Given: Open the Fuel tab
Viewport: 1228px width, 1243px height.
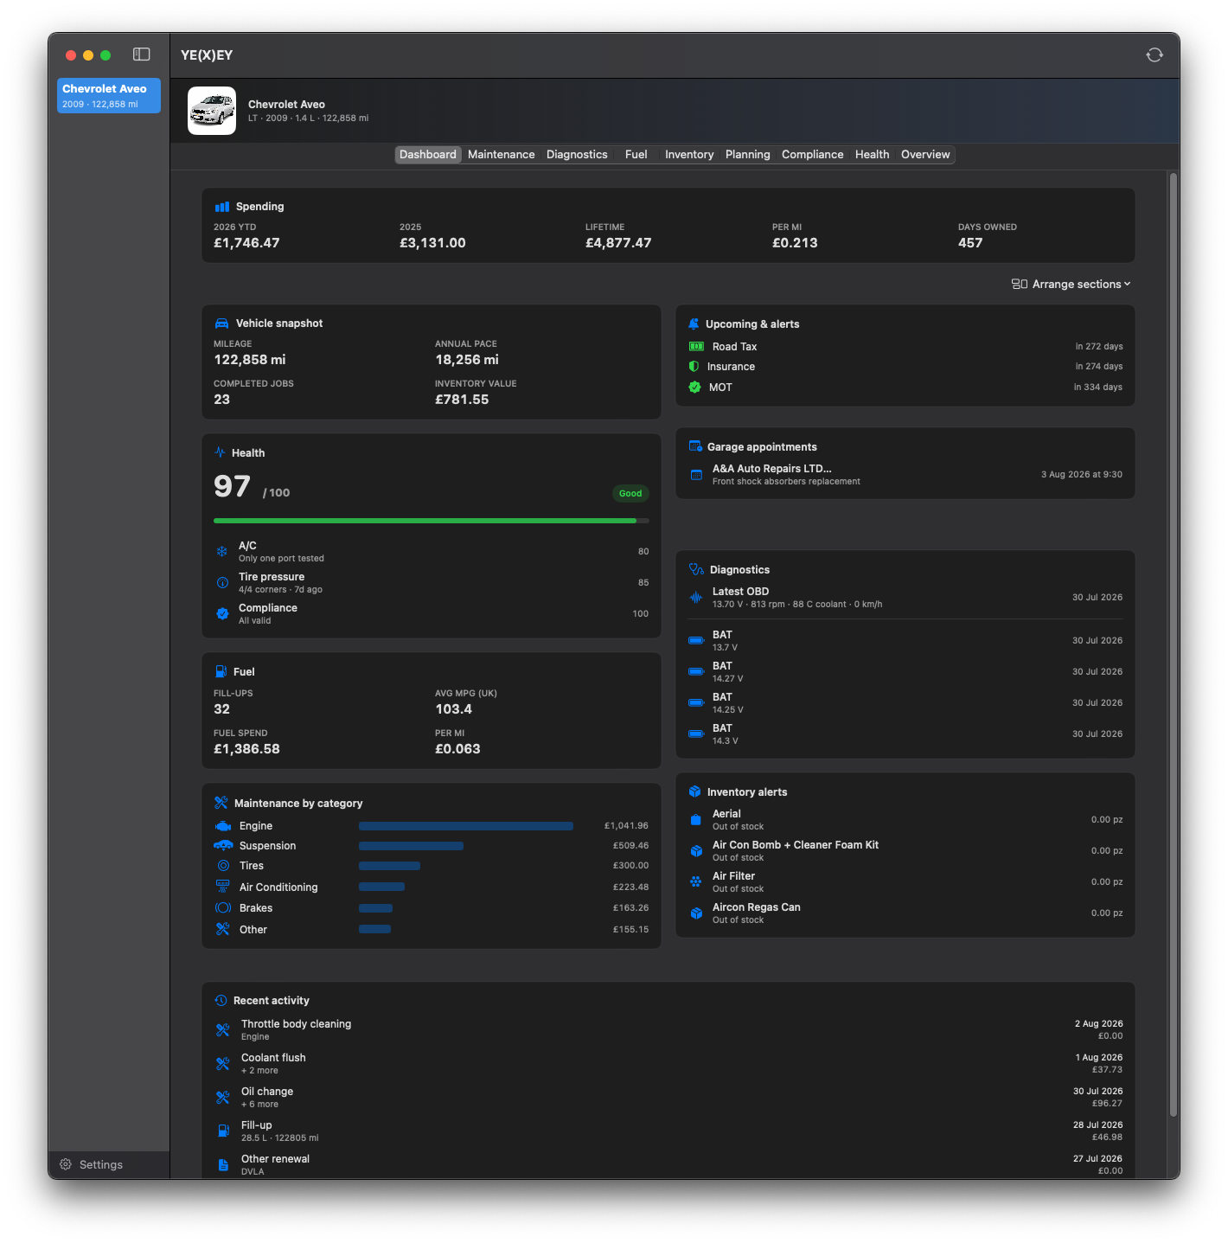Looking at the screenshot, I should (636, 155).
